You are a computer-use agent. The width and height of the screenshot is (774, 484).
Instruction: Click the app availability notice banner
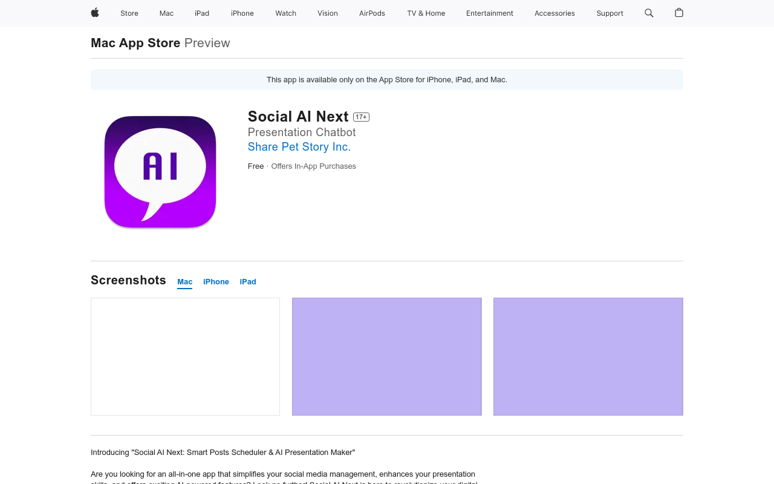pos(387,80)
